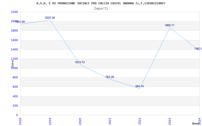Select the 1073.73 data label
The image size is (202, 126).
pos(80,62)
